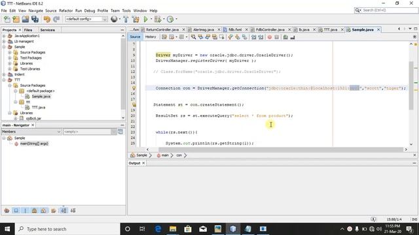This screenshot has height=235, width=419.
Task: Open the Members dropdown in Navigator
Action: coord(59,132)
